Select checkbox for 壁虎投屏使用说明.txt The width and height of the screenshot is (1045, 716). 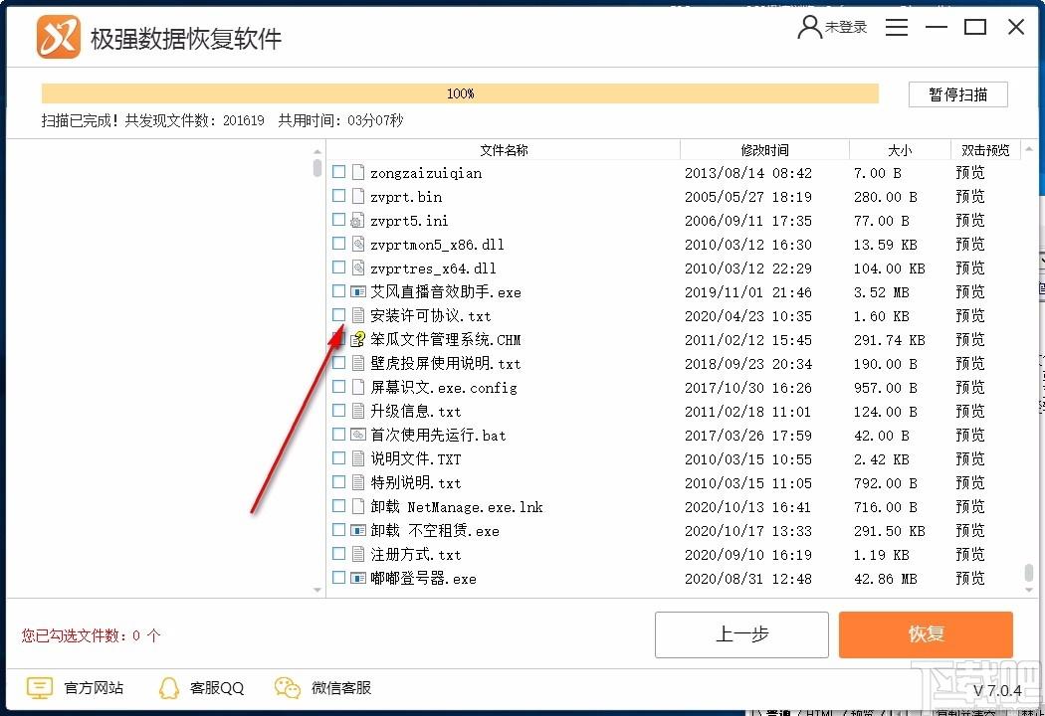point(338,363)
